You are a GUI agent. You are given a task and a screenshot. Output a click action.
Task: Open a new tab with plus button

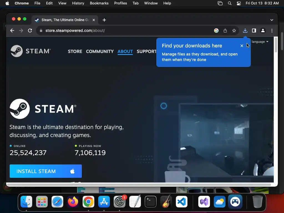click(x=104, y=20)
